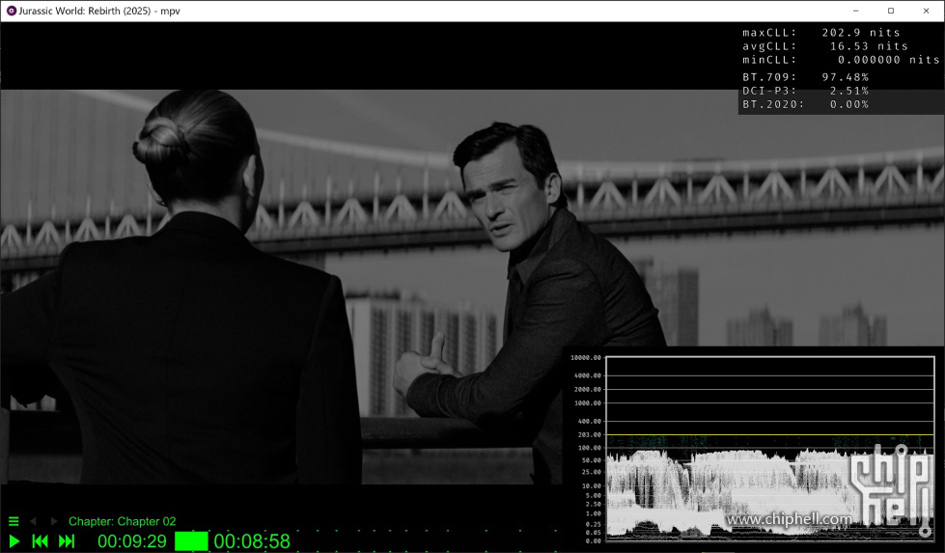The image size is (945, 553).
Task: Click the avgCLL 16.53 nits readout
Action: (x=824, y=46)
